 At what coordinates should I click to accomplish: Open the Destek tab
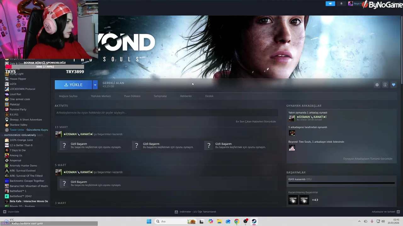point(209,96)
